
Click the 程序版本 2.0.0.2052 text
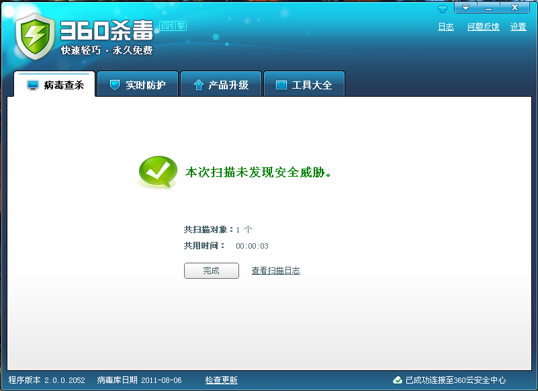pos(46,380)
